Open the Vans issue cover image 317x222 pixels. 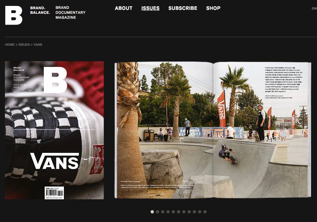54,130
